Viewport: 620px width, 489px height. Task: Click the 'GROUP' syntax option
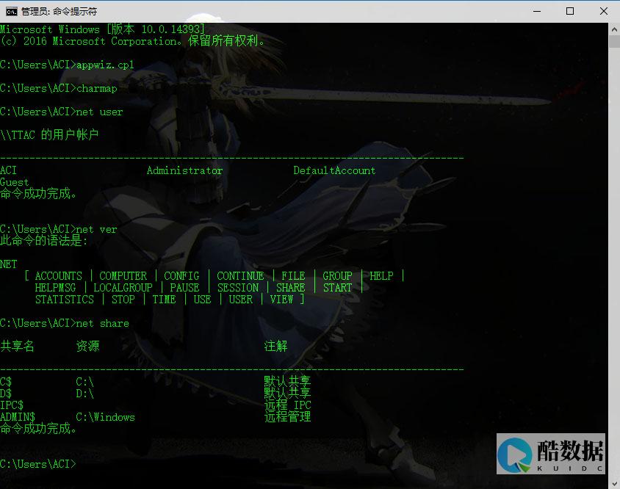click(x=337, y=276)
